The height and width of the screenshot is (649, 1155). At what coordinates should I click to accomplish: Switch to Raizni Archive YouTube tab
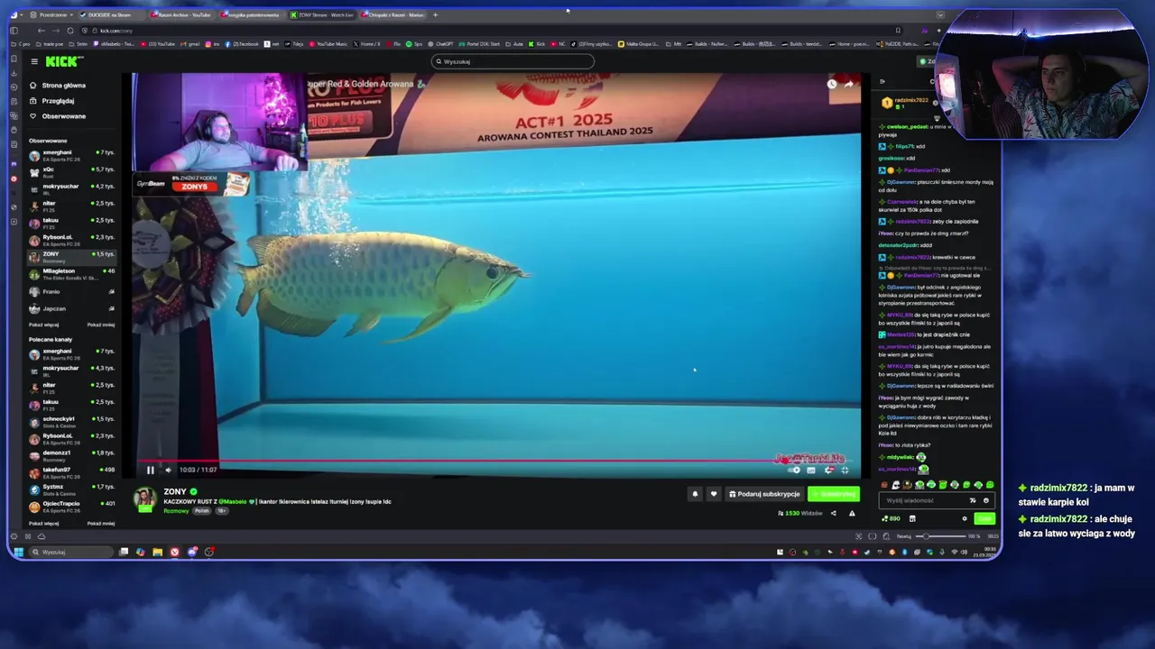(x=182, y=14)
